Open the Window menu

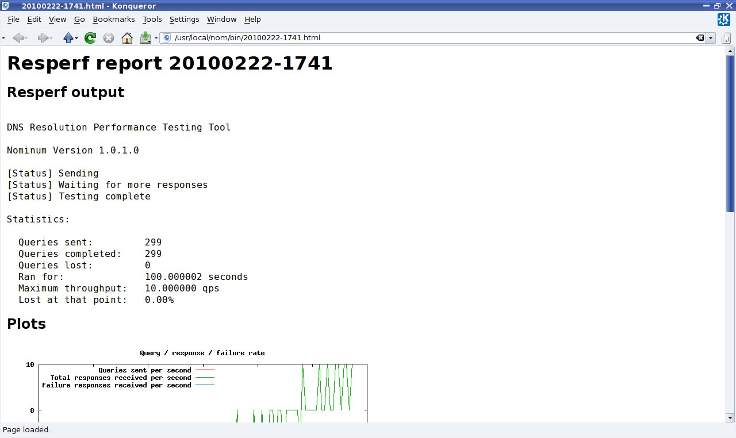click(221, 19)
